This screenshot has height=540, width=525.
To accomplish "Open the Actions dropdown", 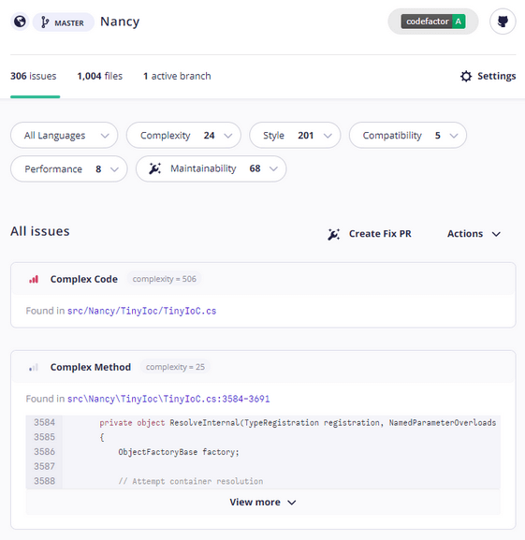I will point(474,234).
